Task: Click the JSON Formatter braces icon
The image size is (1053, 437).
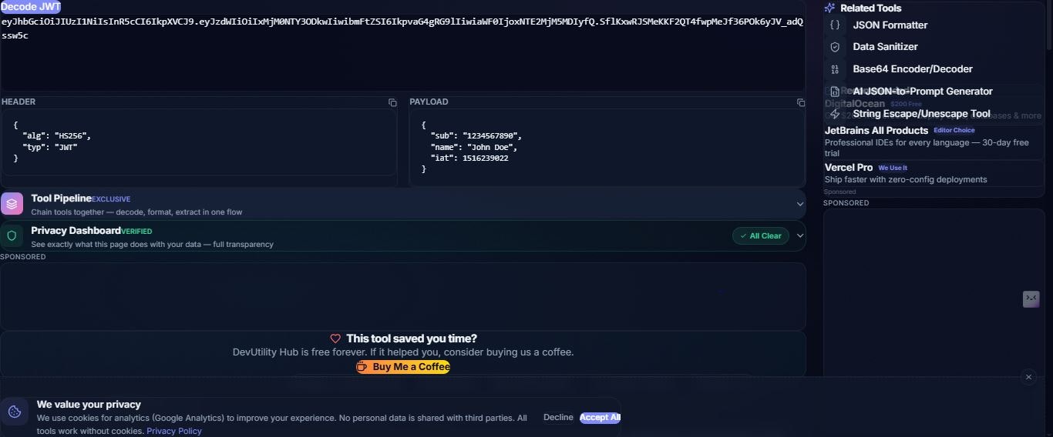Action: click(835, 25)
